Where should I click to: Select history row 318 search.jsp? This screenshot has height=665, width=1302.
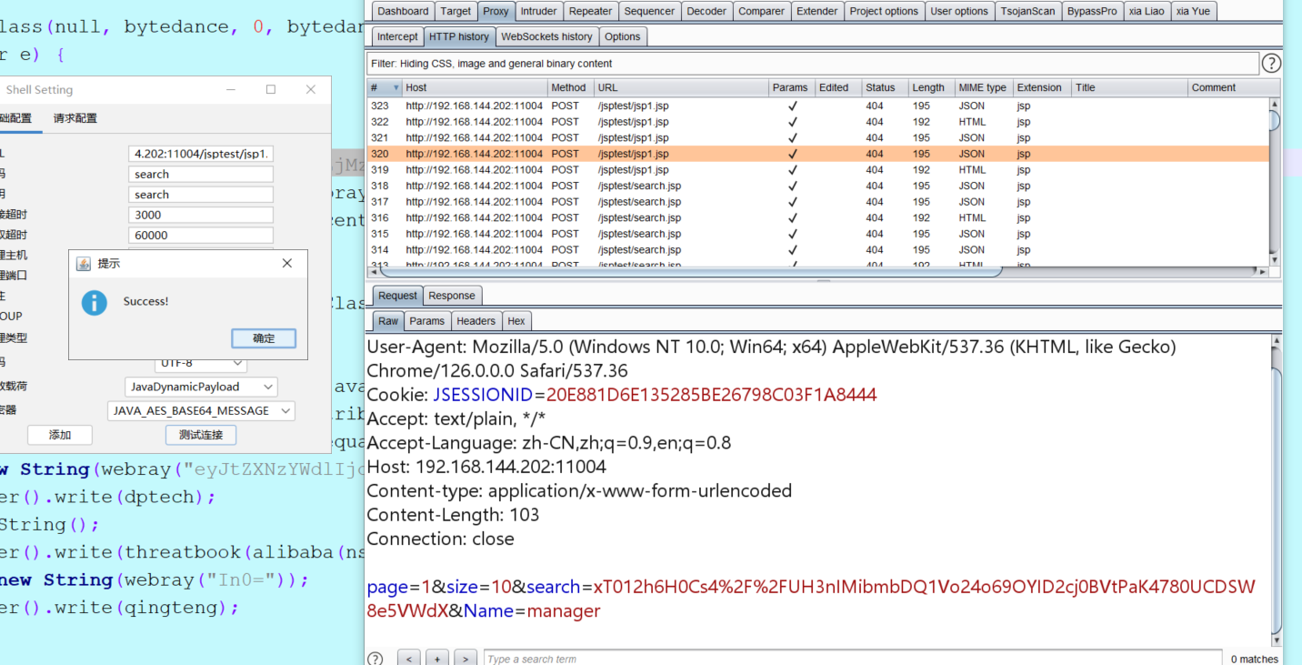[817, 186]
